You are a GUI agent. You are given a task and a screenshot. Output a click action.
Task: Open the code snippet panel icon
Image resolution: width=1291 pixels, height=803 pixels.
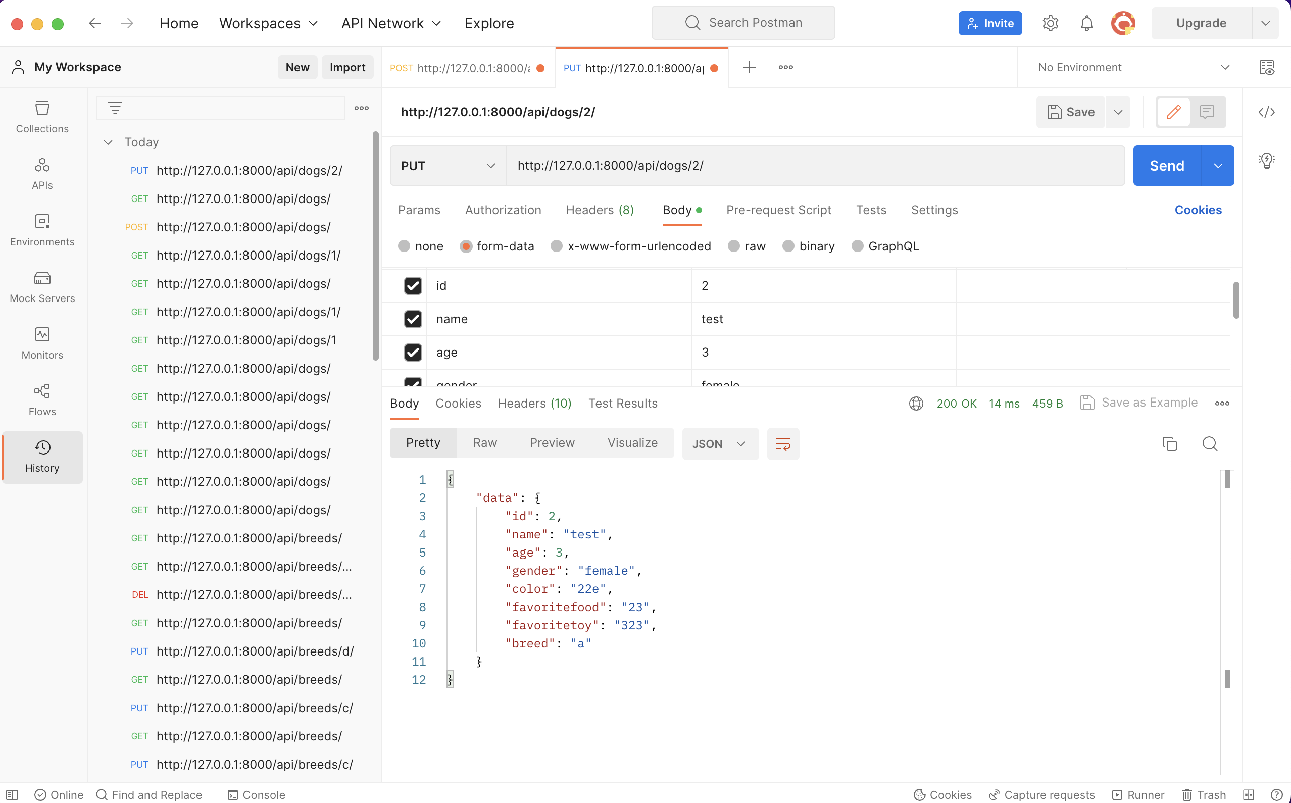pyautogui.click(x=1267, y=112)
